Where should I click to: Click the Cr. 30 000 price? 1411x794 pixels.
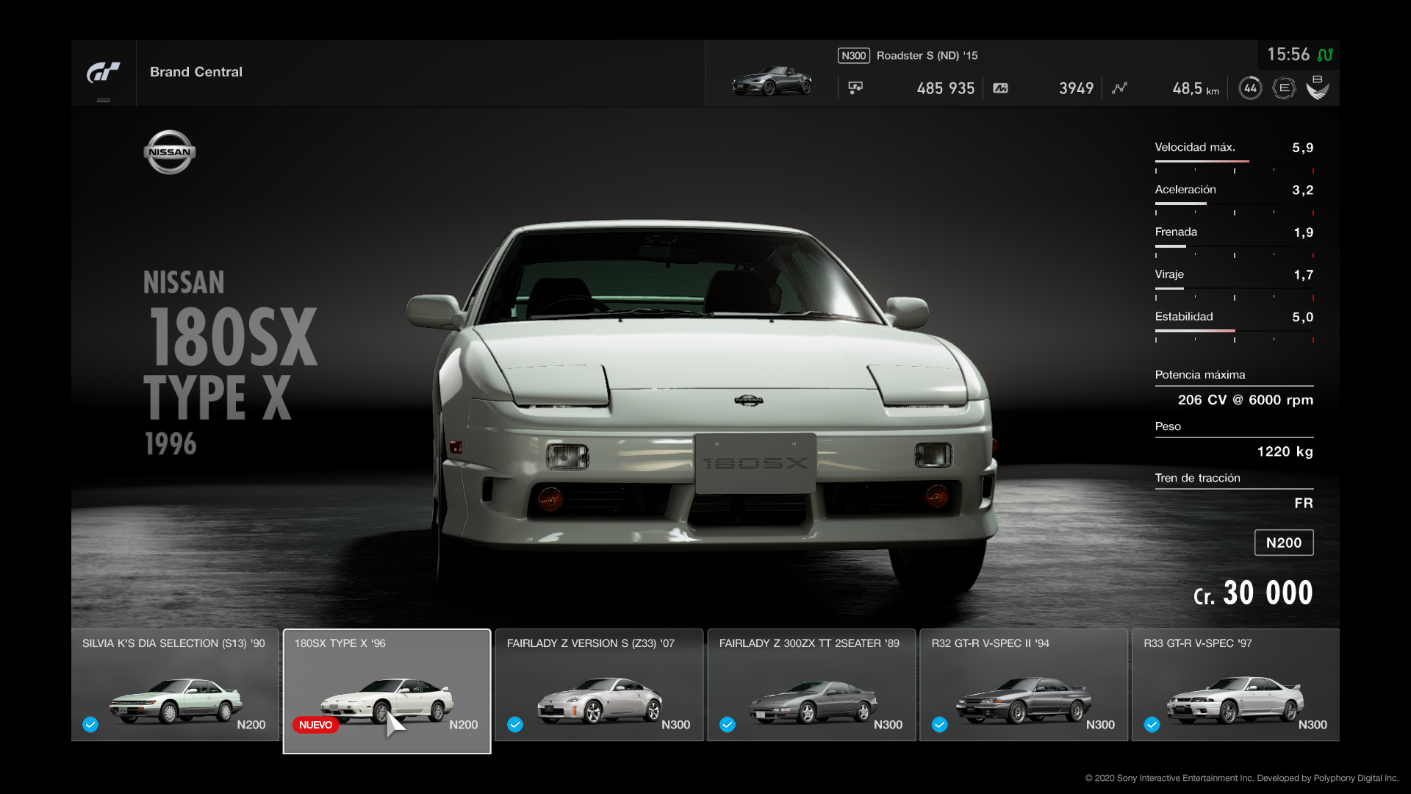1253,593
